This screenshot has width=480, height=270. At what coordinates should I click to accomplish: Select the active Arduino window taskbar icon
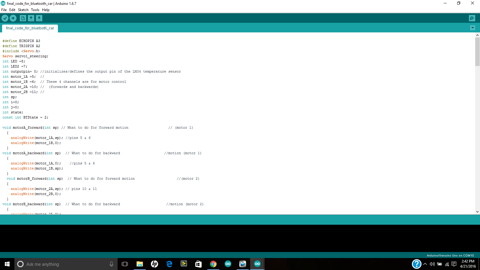[257, 264]
